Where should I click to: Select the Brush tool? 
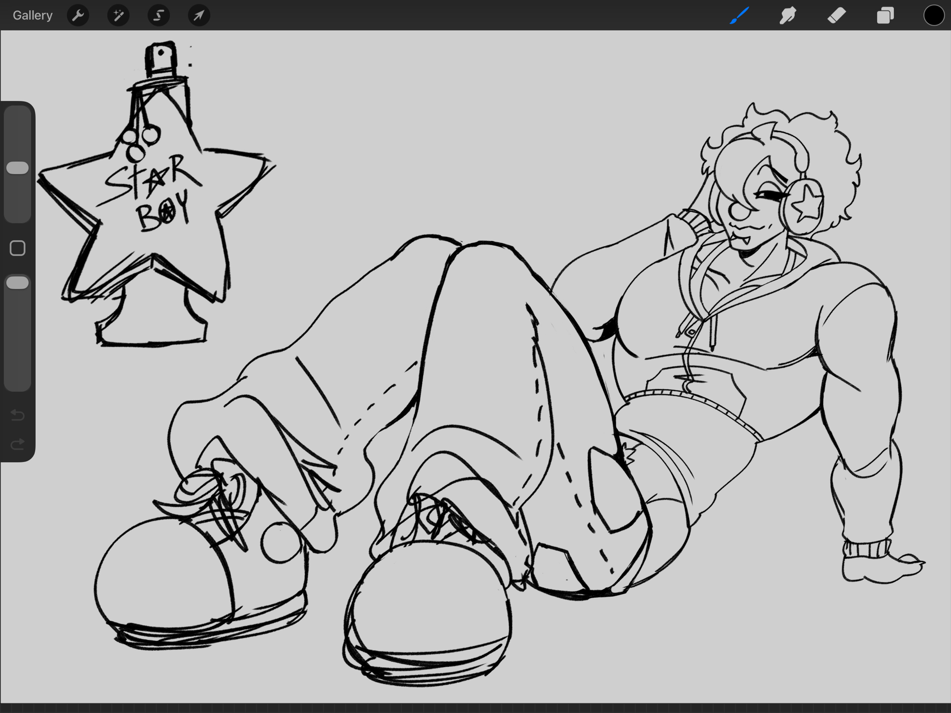(739, 15)
